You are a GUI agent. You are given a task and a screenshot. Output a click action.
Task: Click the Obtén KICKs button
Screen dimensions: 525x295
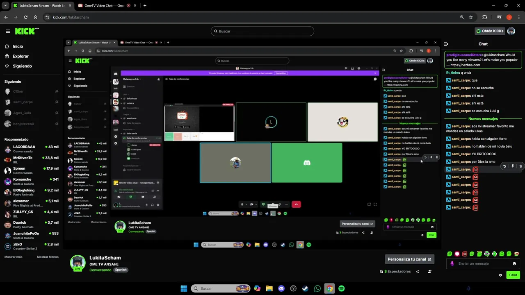(490, 31)
